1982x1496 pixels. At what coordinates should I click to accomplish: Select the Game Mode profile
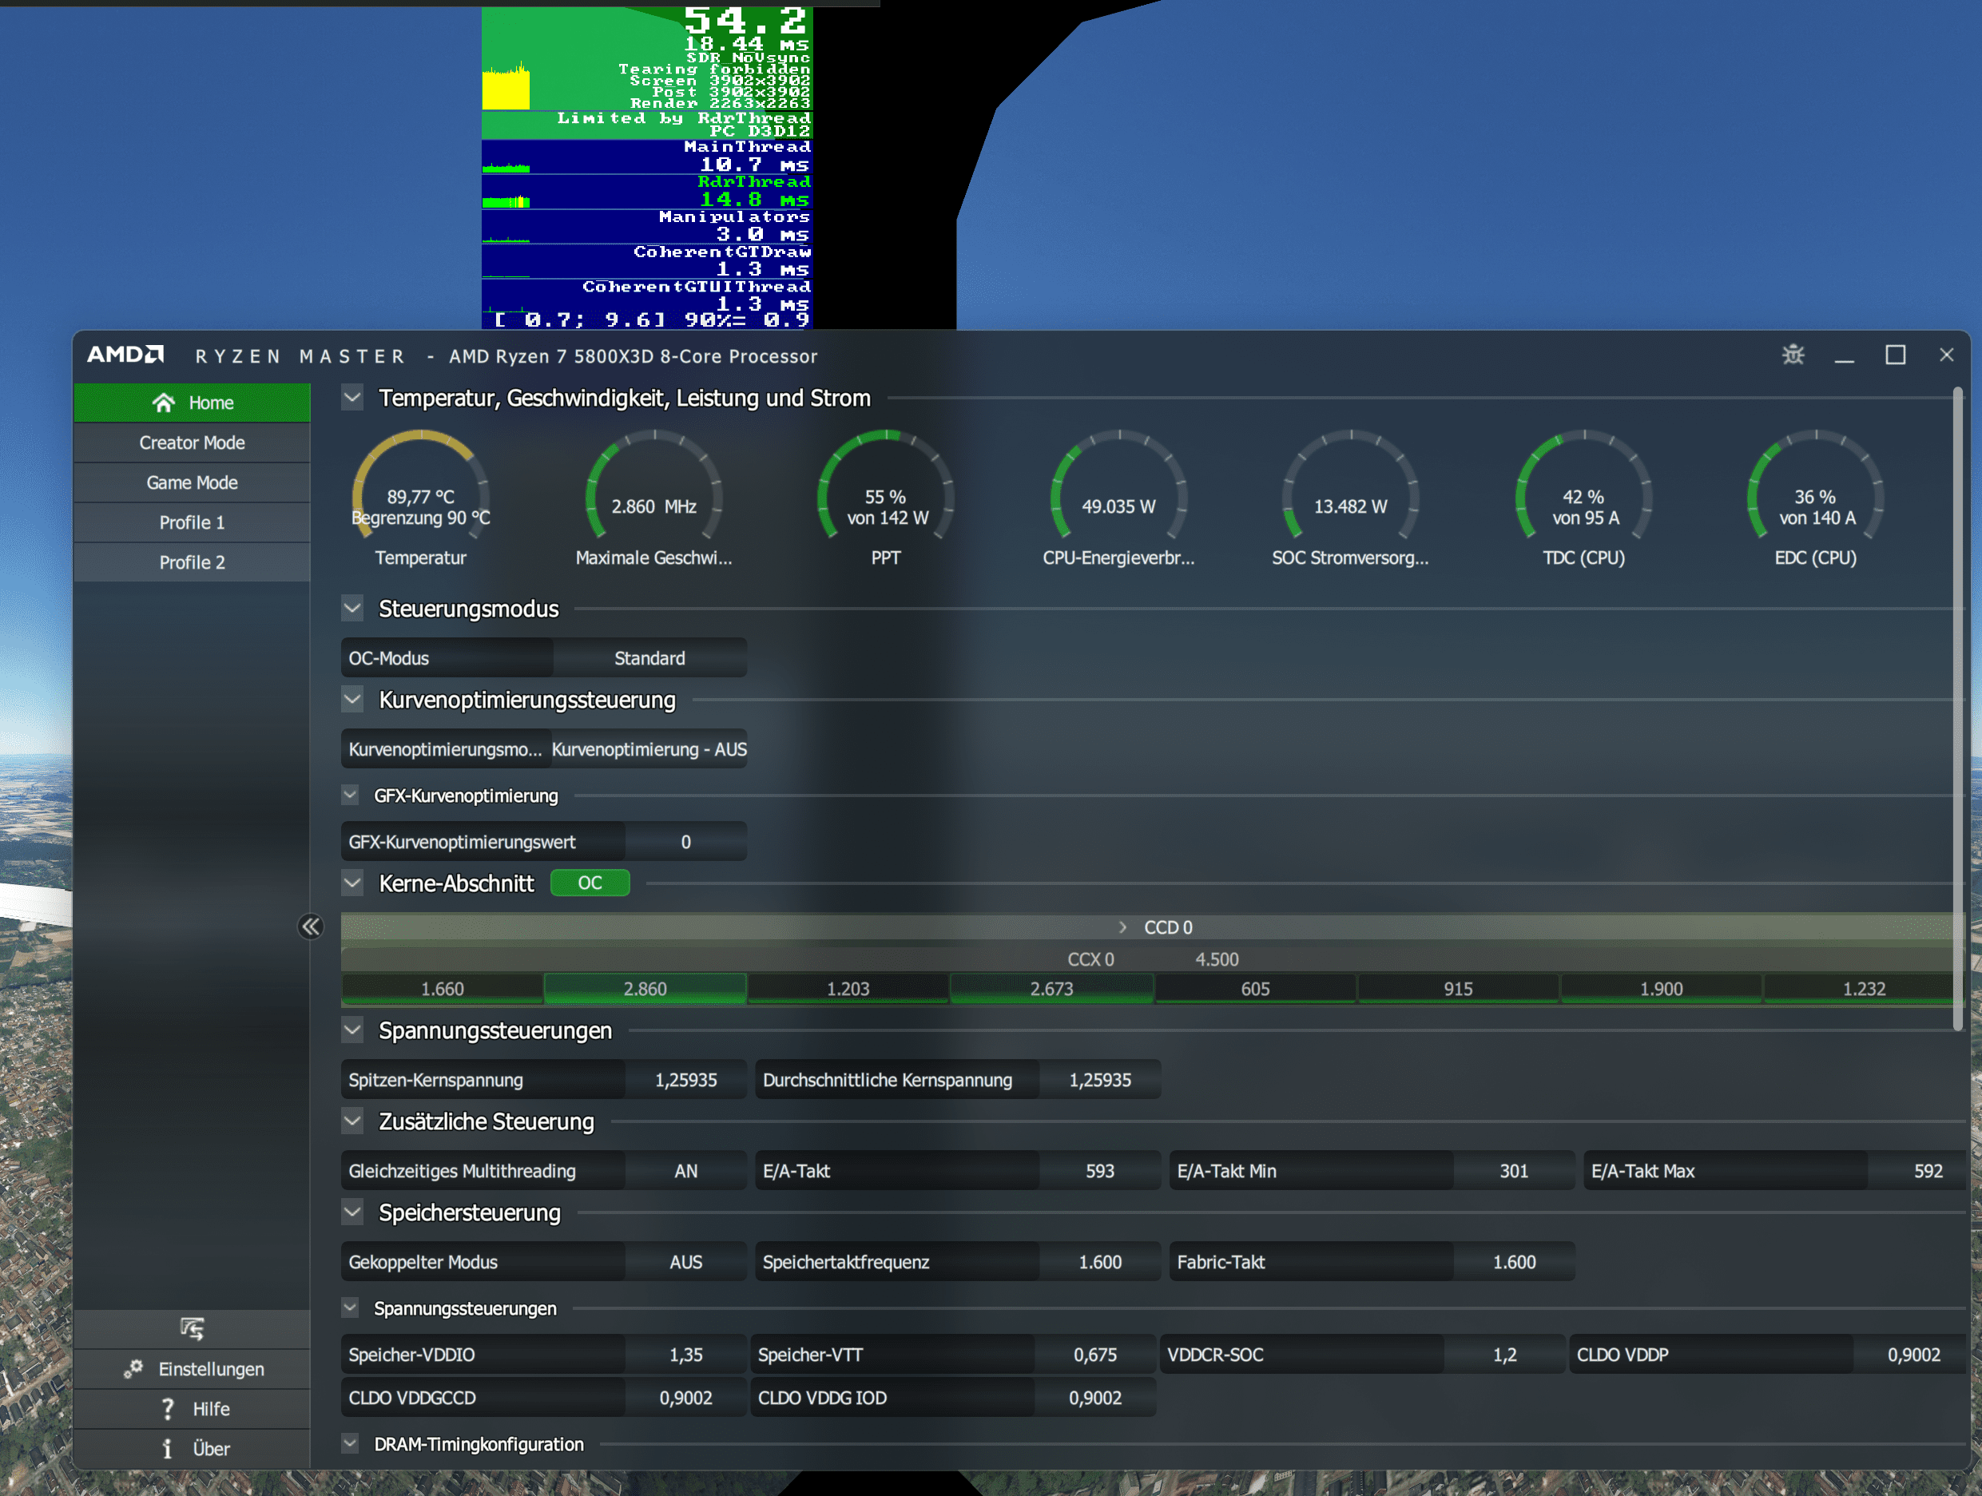pyautogui.click(x=192, y=483)
